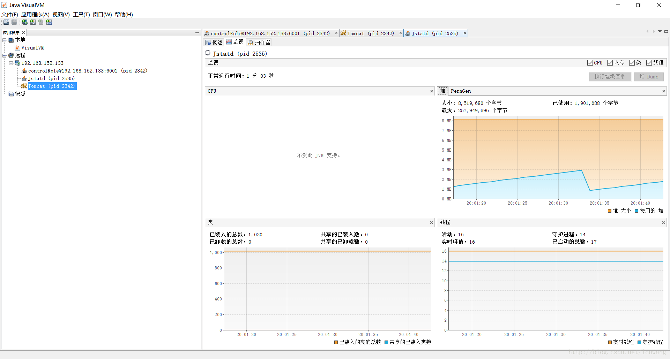Open the 应用程序(A) menu
Image resolution: width=670 pixels, height=359 pixels.
click(x=35, y=15)
